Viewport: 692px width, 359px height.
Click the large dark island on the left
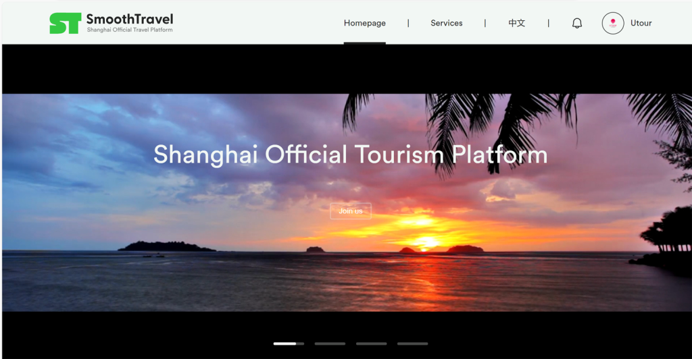point(166,246)
